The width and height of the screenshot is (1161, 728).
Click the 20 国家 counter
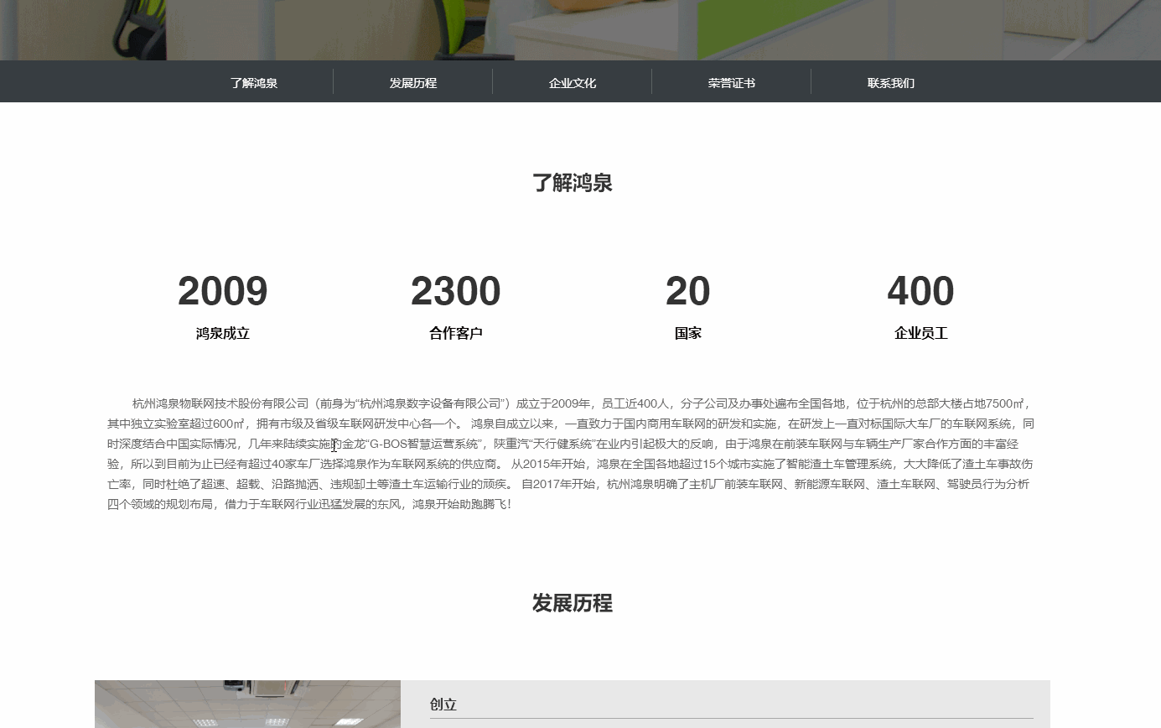[x=688, y=291]
